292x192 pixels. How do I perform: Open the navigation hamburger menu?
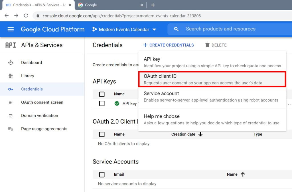[11, 29]
